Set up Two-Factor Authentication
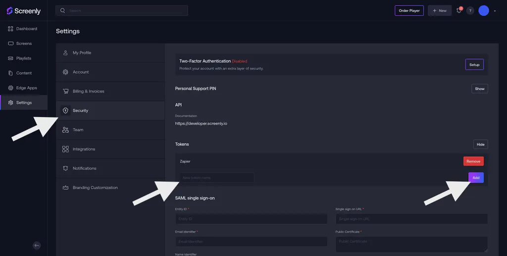This screenshot has height=256, width=507. pos(474,65)
